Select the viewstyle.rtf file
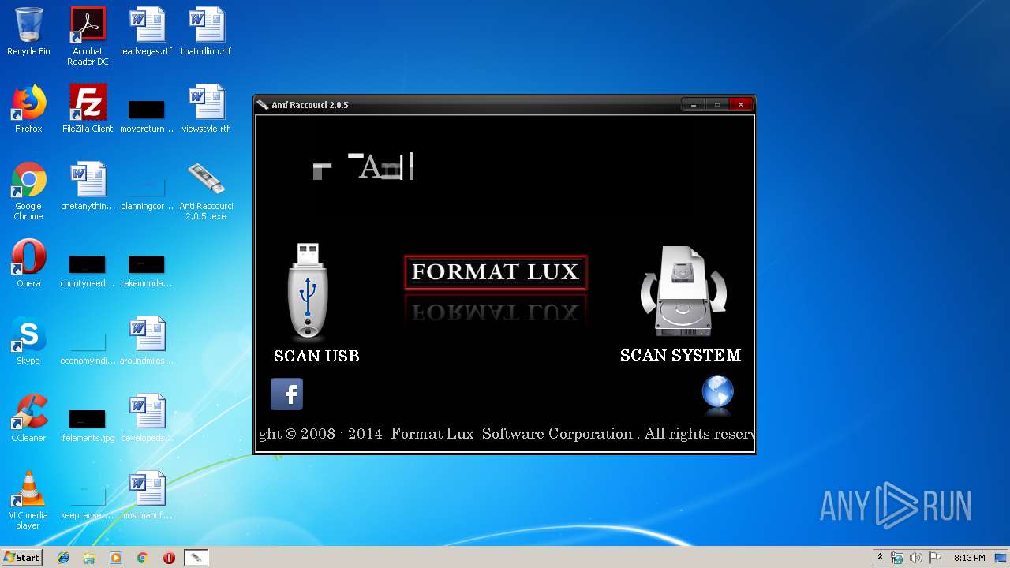1010x568 pixels. tap(206, 109)
